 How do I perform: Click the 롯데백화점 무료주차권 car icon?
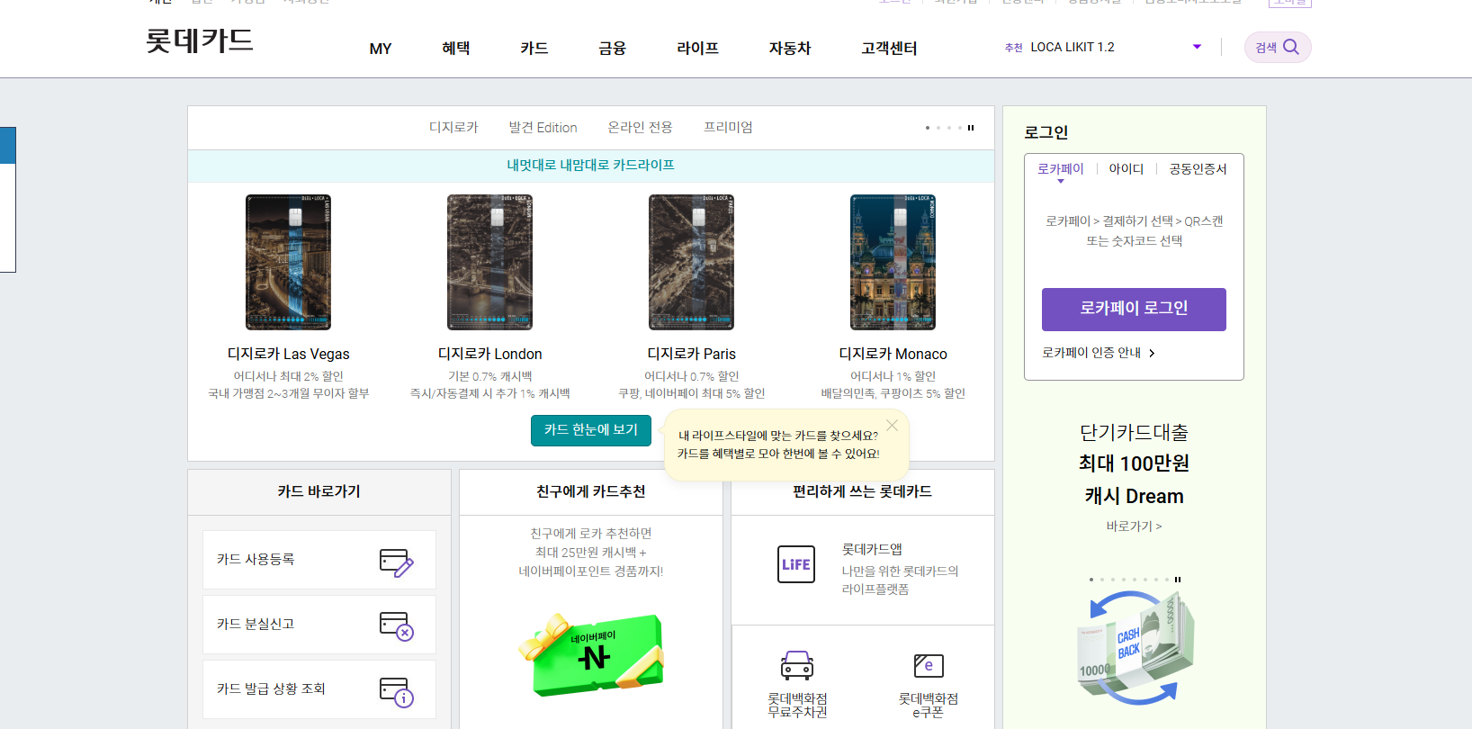797,666
